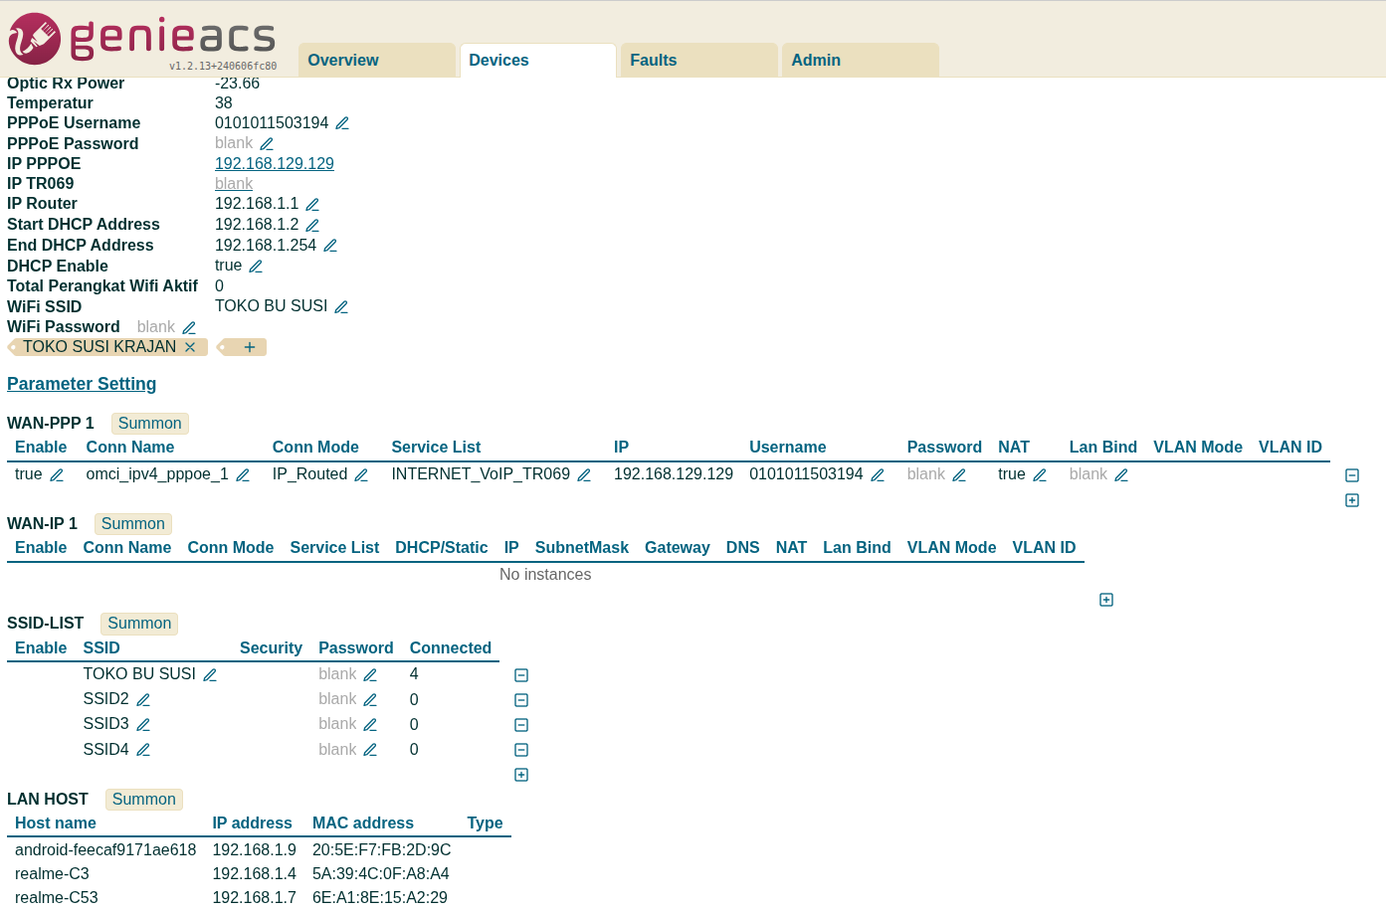
Task: Edit the End DHCP Address
Action: [329, 245]
